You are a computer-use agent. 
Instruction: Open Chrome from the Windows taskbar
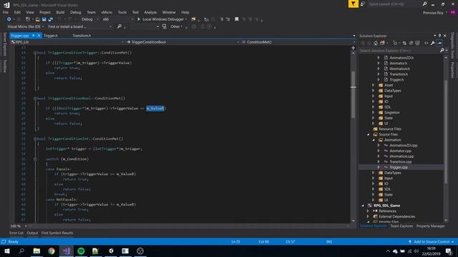pos(52,251)
